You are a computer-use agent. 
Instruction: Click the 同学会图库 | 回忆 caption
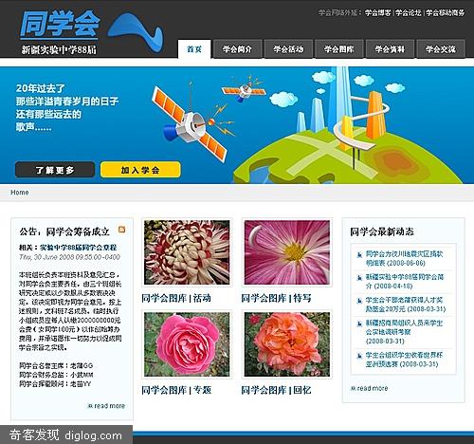pos(276,390)
